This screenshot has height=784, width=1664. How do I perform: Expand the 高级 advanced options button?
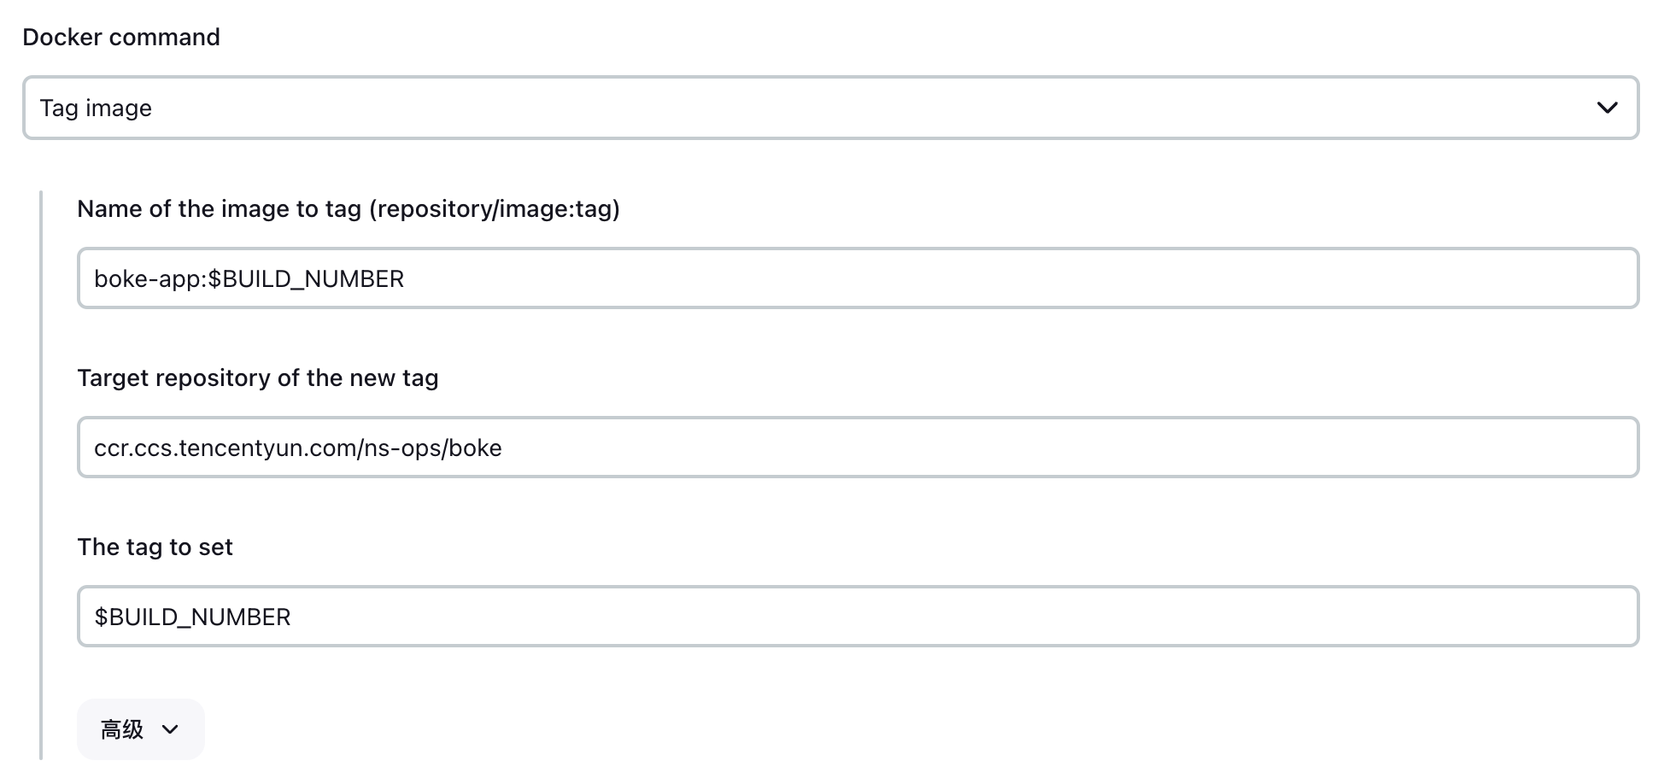140,729
